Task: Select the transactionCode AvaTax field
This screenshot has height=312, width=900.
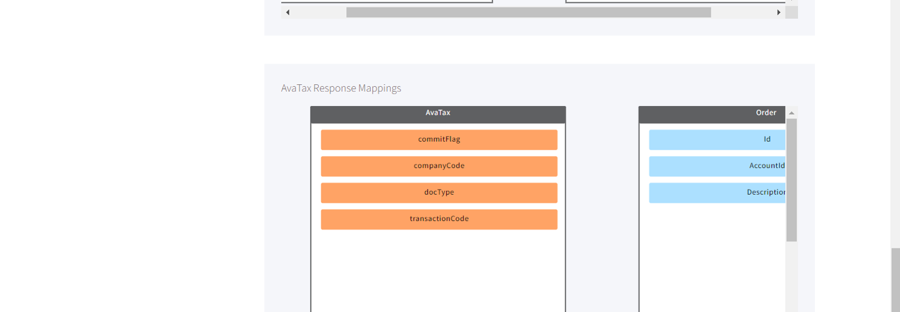Action: tap(439, 219)
